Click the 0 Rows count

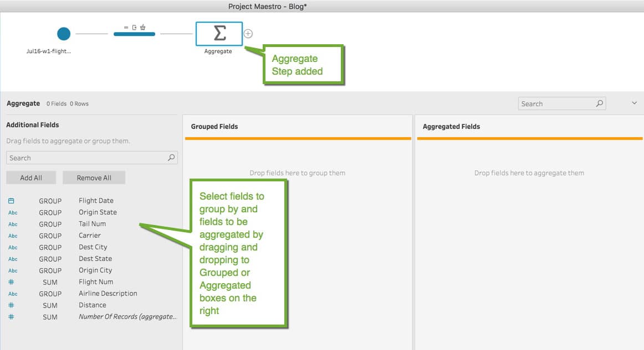click(x=79, y=104)
